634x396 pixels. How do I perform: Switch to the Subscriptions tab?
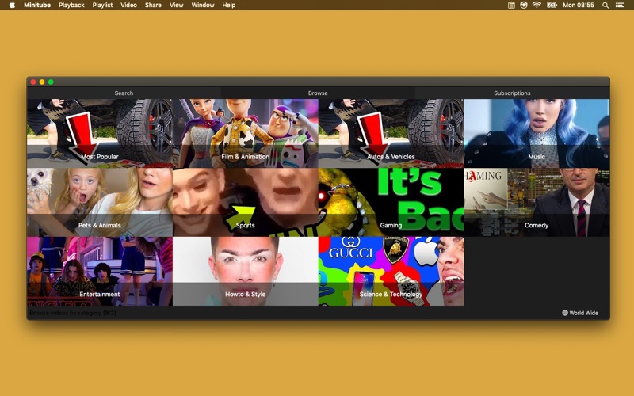[x=512, y=93]
